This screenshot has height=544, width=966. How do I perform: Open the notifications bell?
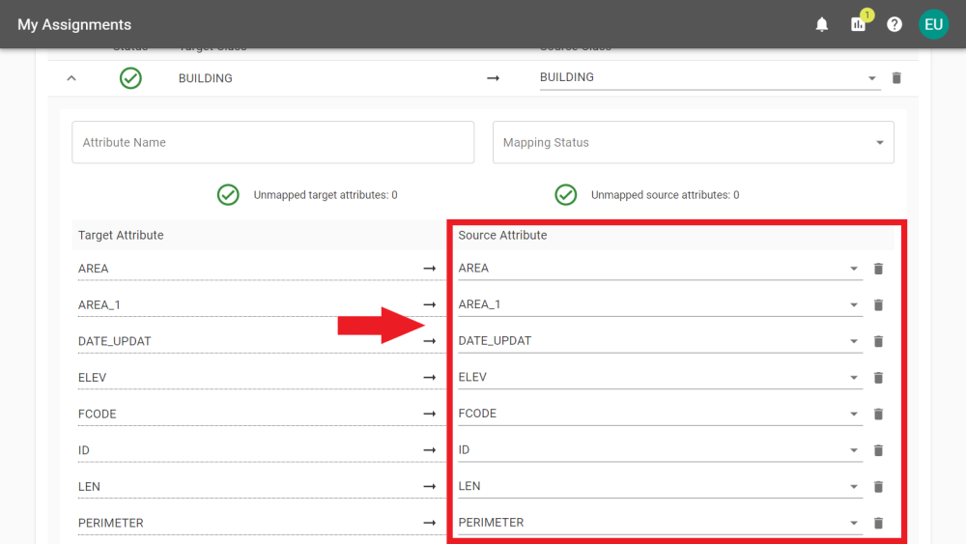(x=822, y=24)
